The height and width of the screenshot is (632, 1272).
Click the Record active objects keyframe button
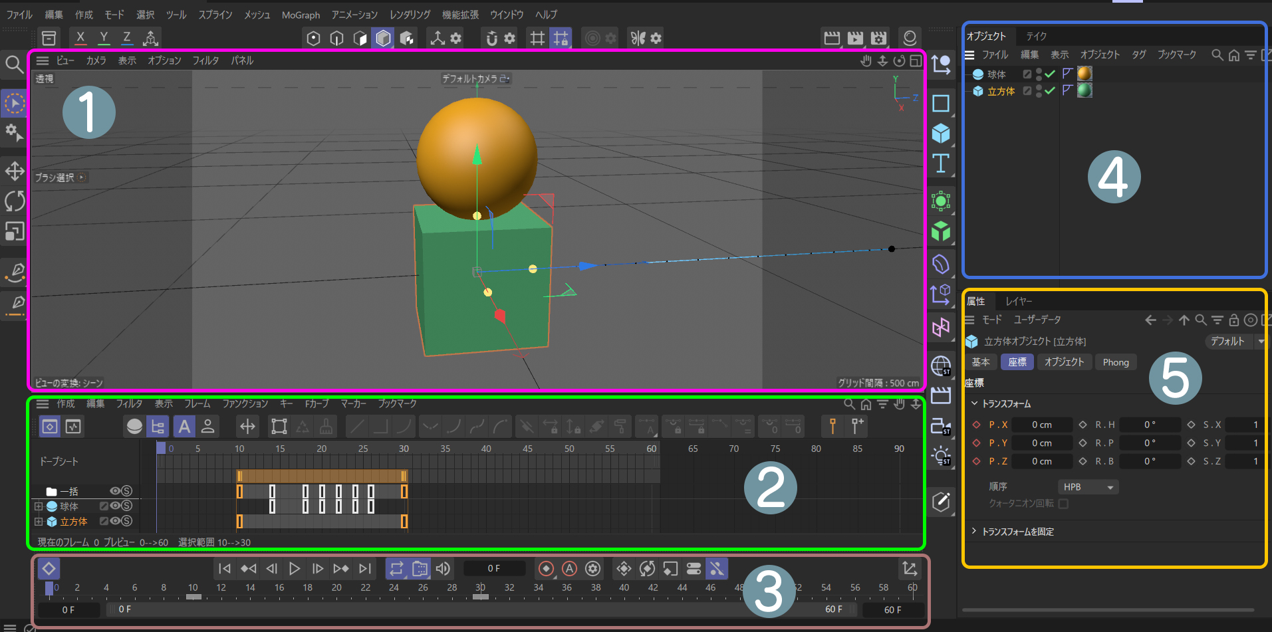[x=546, y=569]
